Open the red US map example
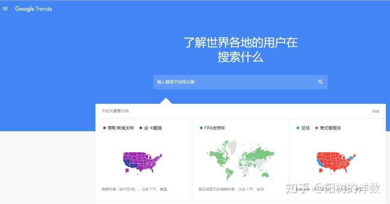The width and height of the screenshot is (390, 204). 336,163
